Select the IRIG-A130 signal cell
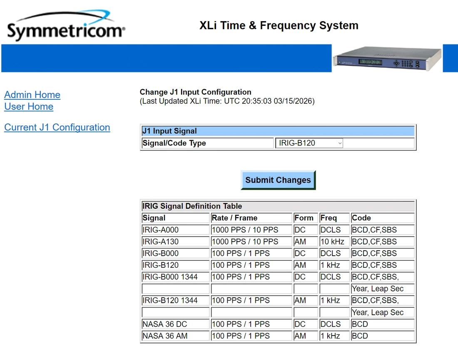The image size is (458, 348). 175,242
